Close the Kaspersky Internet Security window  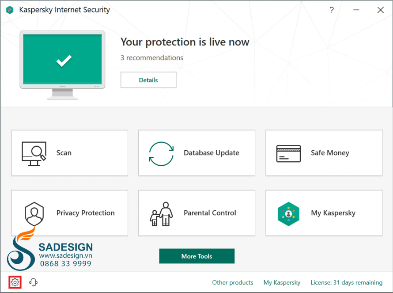(x=381, y=10)
